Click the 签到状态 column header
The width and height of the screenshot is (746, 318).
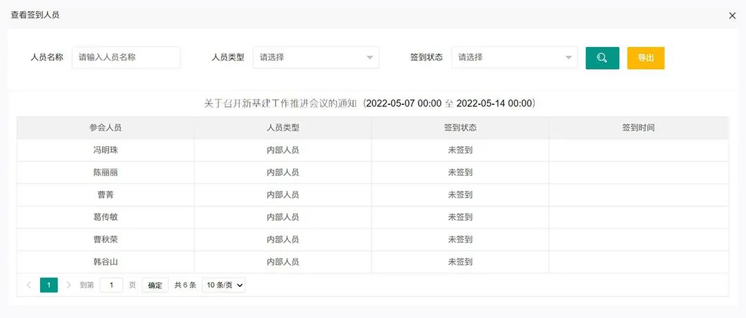click(x=460, y=128)
